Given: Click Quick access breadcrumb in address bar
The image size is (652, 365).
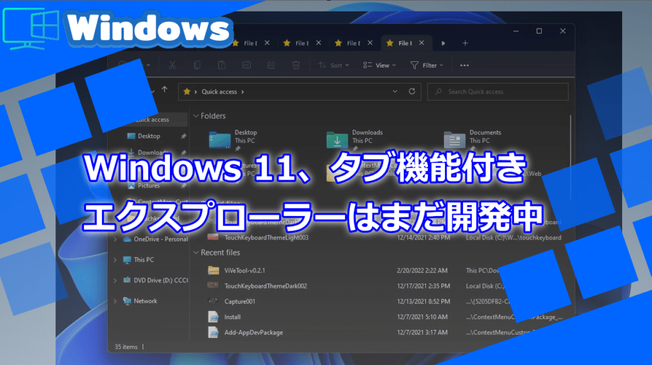Looking at the screenshot, I should (x=219, y=92).
